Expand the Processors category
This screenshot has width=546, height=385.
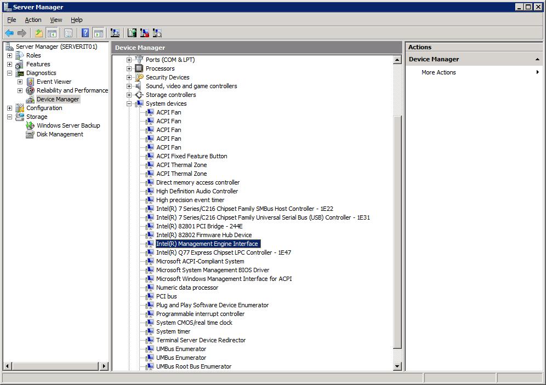pyautogui.click(x=129, y=68)
